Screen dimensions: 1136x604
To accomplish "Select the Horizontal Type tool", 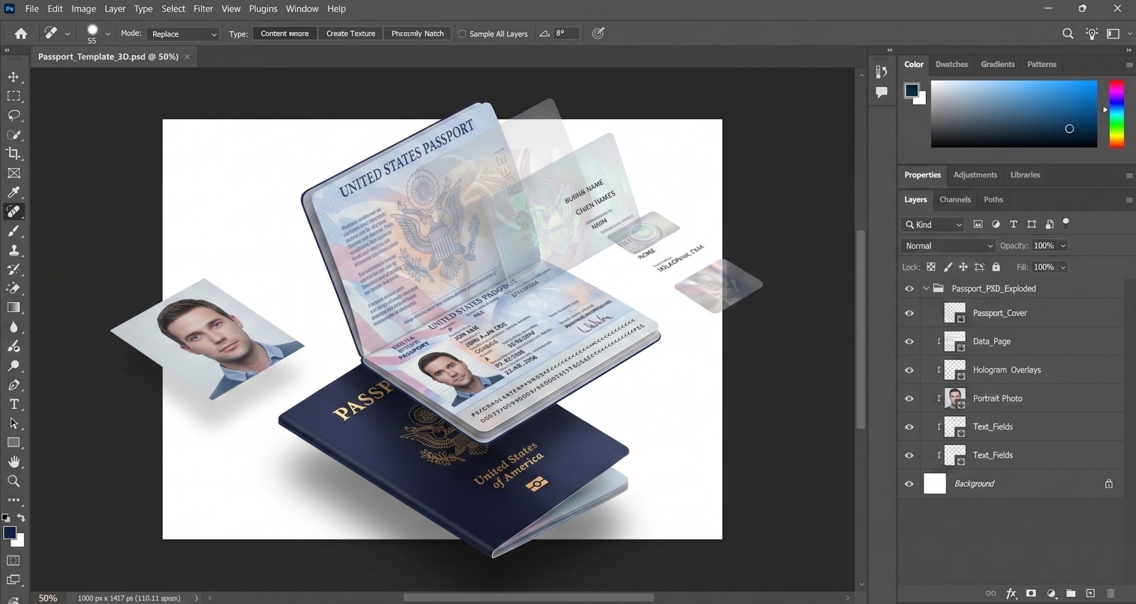I will [14, 404].
